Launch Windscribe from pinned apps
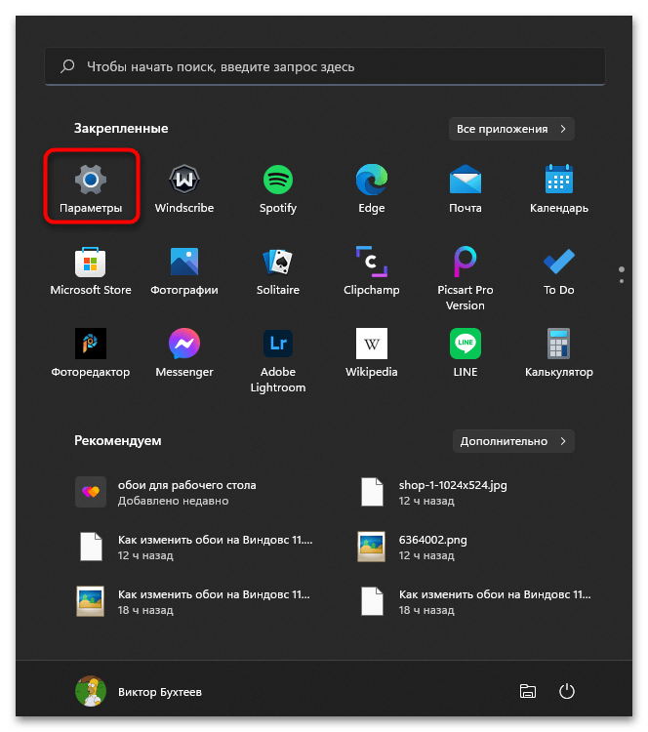Viewport: 648px width, 732px height. coord(184,187)
